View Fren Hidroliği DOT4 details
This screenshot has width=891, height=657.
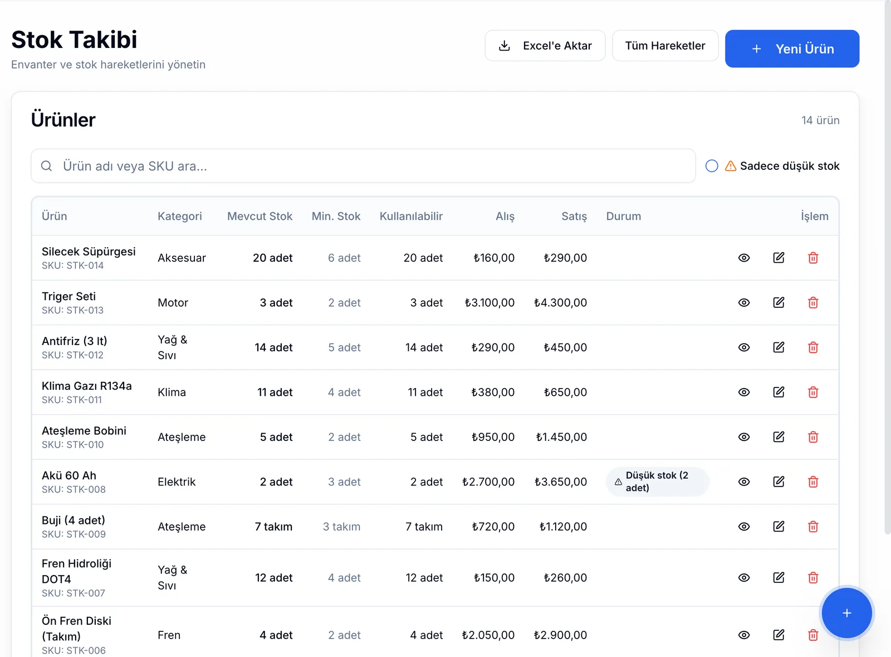(744, 578)
